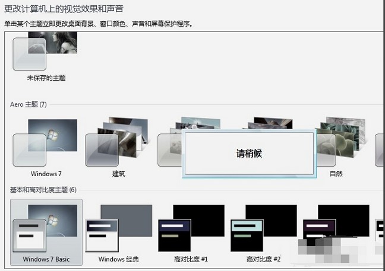Choose the 高对比度 #2 theme
This screenshot has width=385, height=271.
pyautogui.click(x=263, y=228)
